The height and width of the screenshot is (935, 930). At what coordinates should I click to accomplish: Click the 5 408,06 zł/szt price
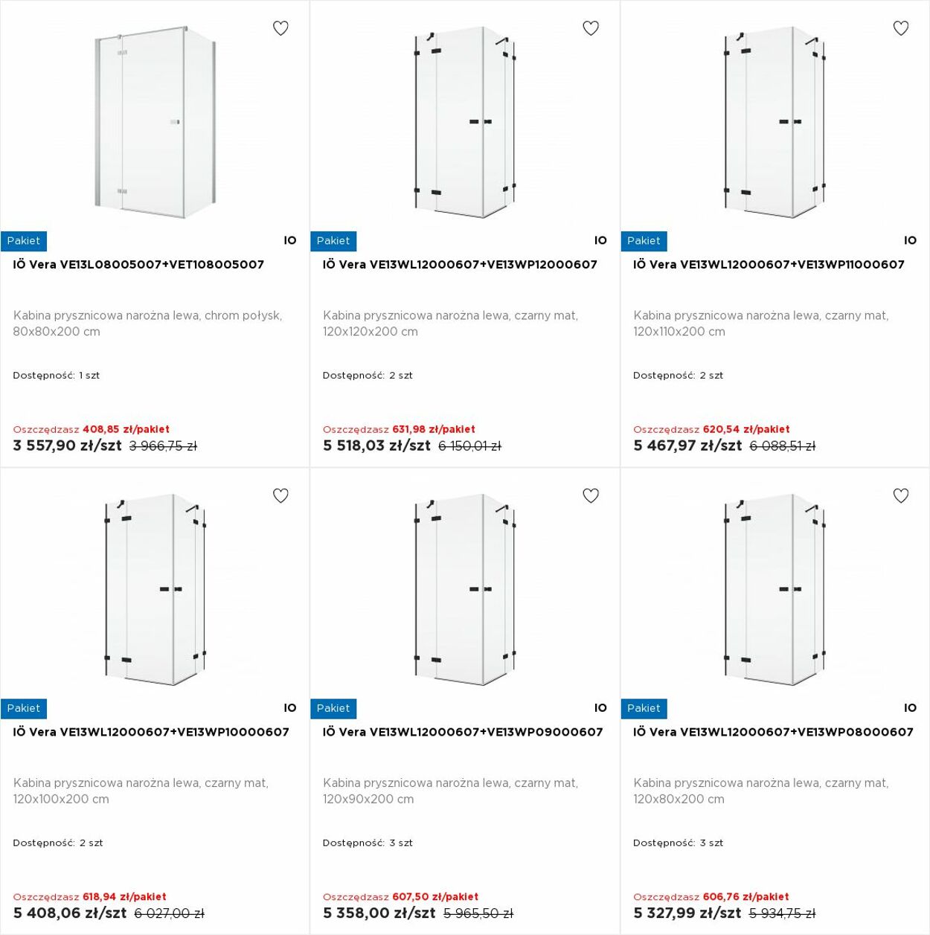(x=70, y=913)
